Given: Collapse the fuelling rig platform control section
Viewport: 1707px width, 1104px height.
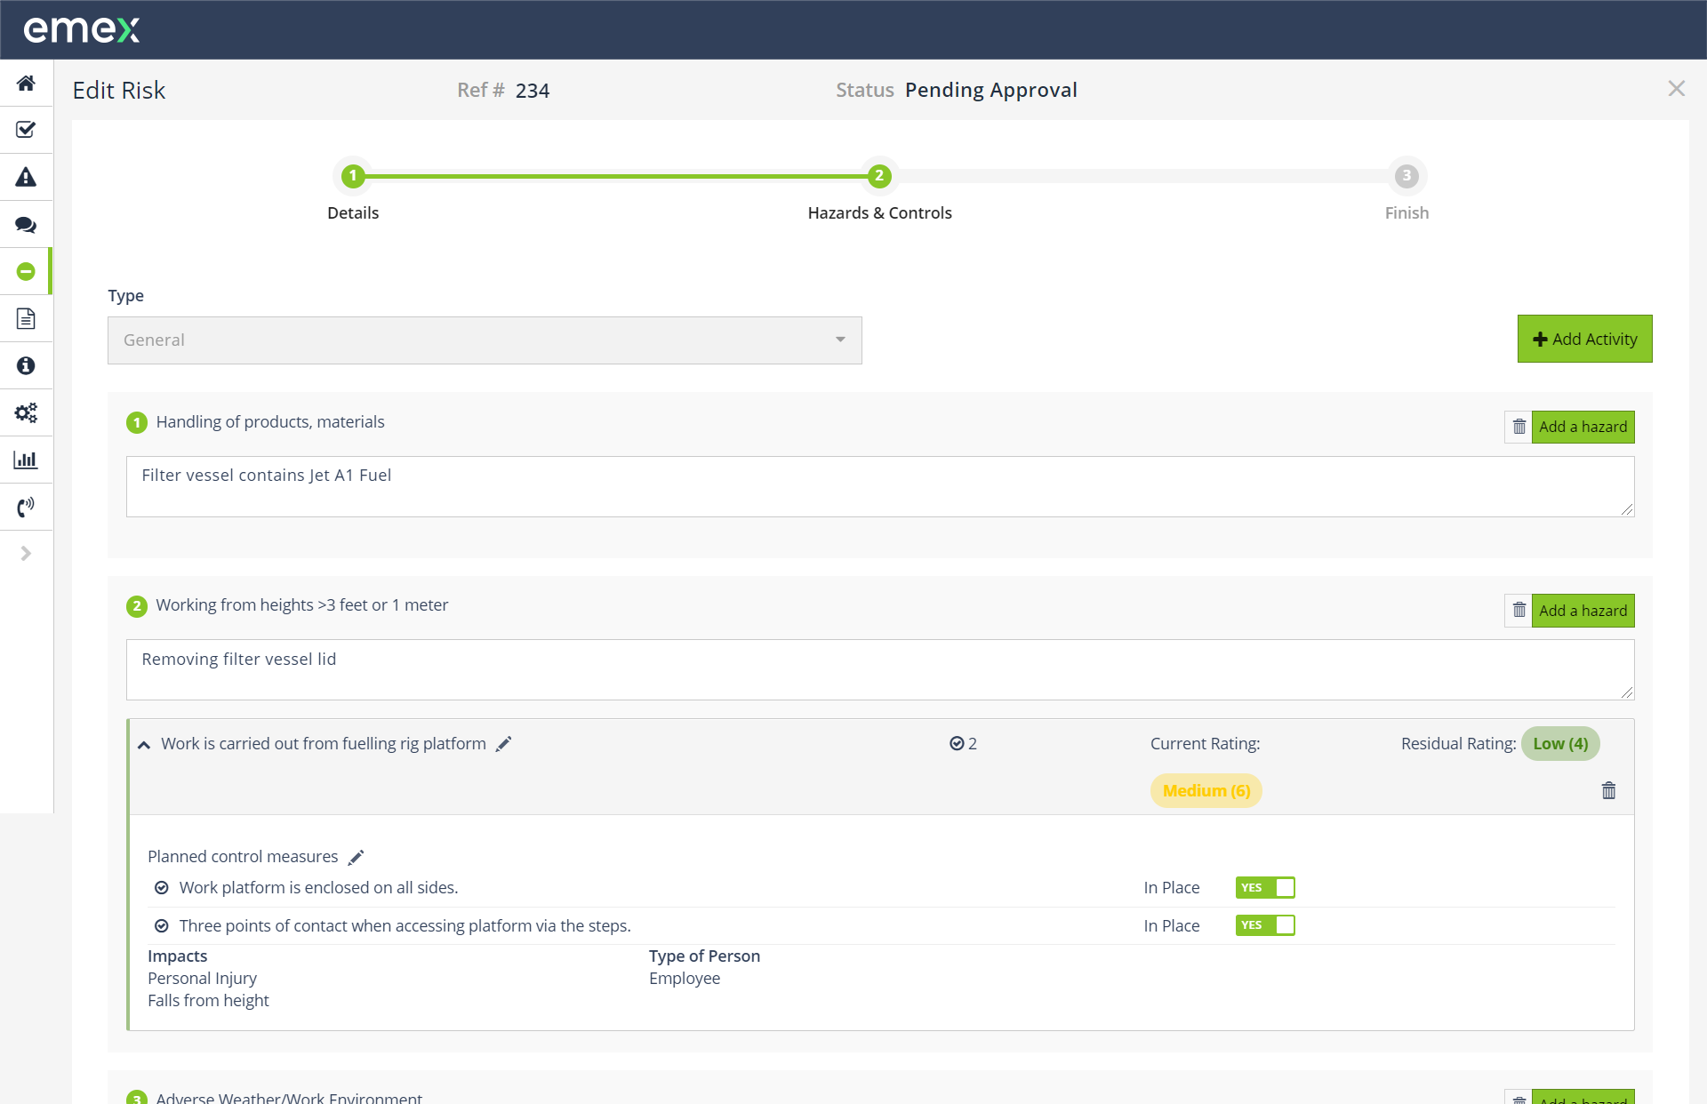Looking at the screenshot, I should click(x=144, y=744).
